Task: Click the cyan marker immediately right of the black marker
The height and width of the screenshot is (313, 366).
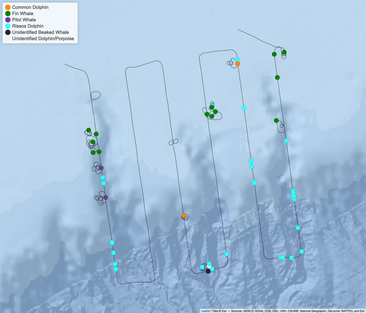Action: [212, 269]
